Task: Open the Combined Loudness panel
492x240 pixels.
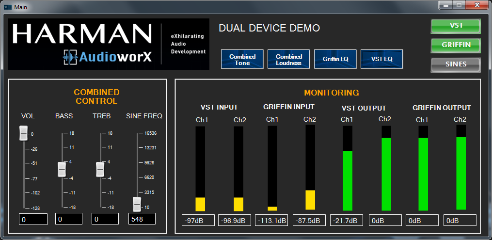Action: [x=289, y=59]
